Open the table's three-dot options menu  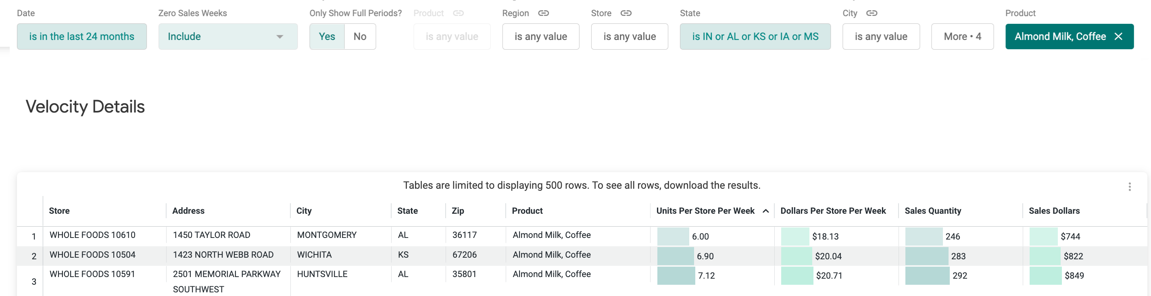pyautogui.click(x=1129, y=187)
